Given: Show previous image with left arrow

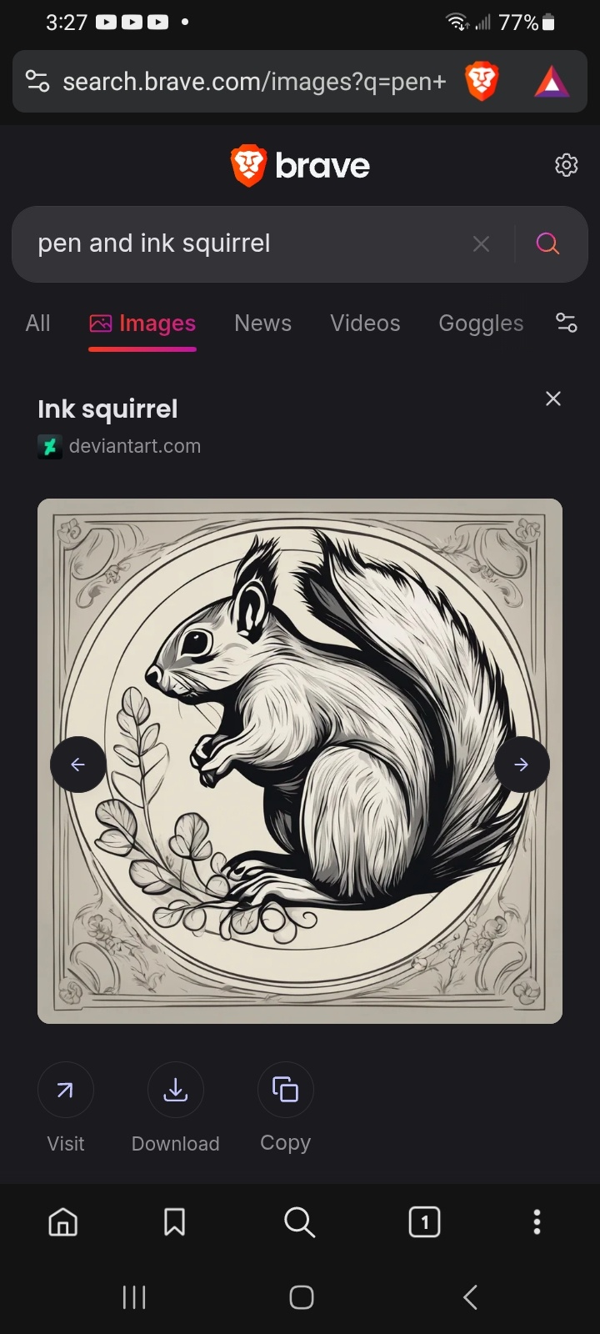Looking at the screenshot, I should coord(78,764).
